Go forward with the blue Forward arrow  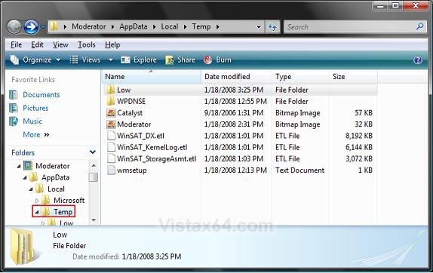31,27
